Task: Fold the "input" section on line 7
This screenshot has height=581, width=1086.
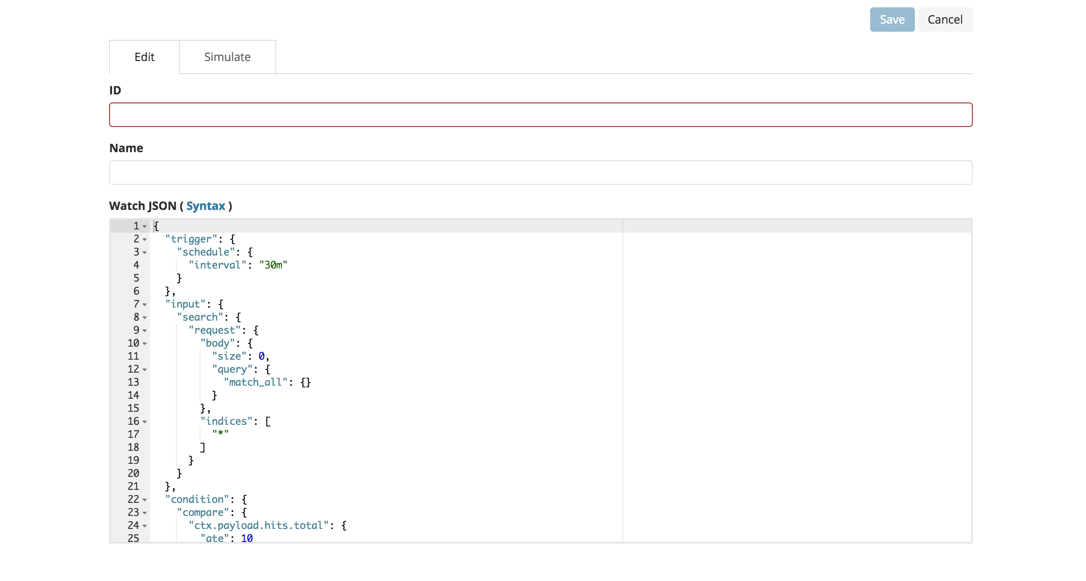Action: click(x=145, y=304)
